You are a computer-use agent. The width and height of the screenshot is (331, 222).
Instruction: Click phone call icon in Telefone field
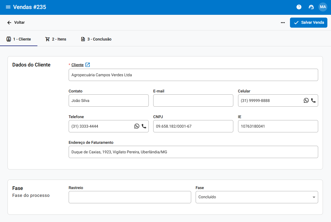pos(144,126)
